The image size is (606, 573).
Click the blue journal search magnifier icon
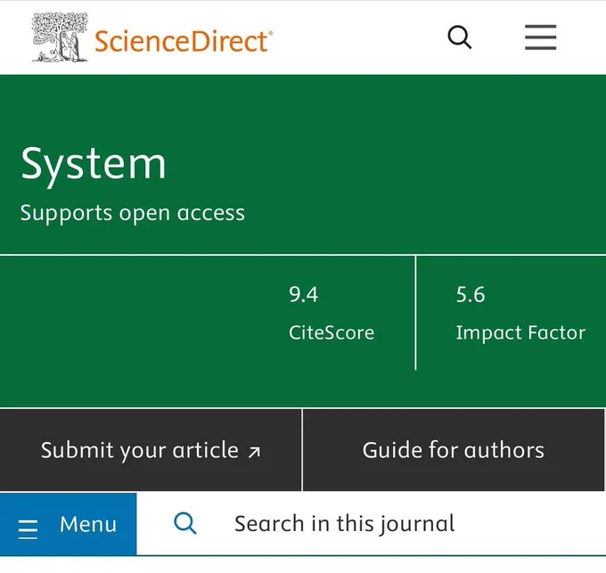click(x=185, y=524)
